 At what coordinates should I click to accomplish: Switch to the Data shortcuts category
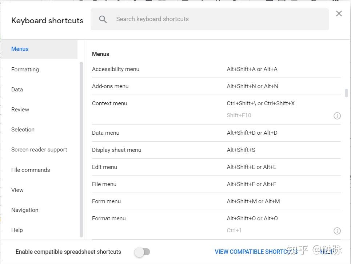[x=17, y=90]
